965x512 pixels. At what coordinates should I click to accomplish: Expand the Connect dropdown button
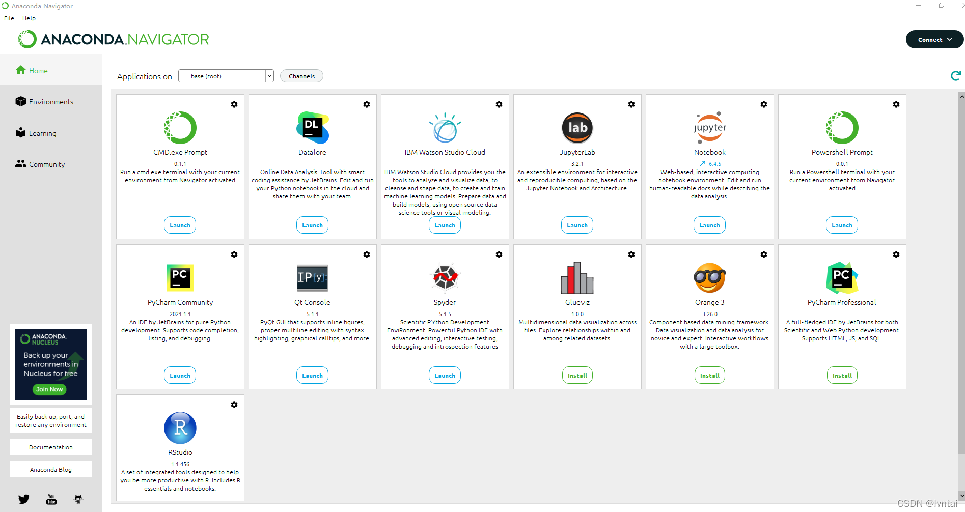(934, 39)
